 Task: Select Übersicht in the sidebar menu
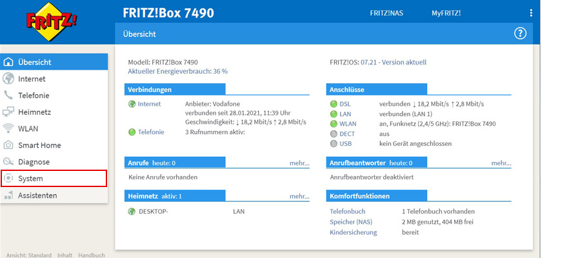click(x=34, y=62)
